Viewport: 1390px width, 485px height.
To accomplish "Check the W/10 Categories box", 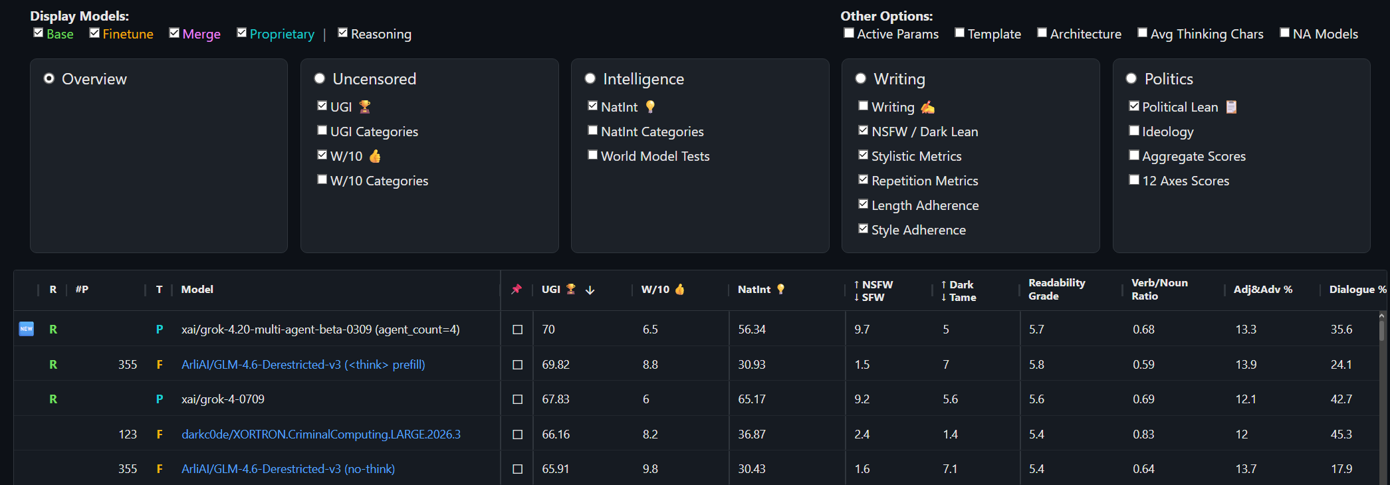I will (322, 179).
